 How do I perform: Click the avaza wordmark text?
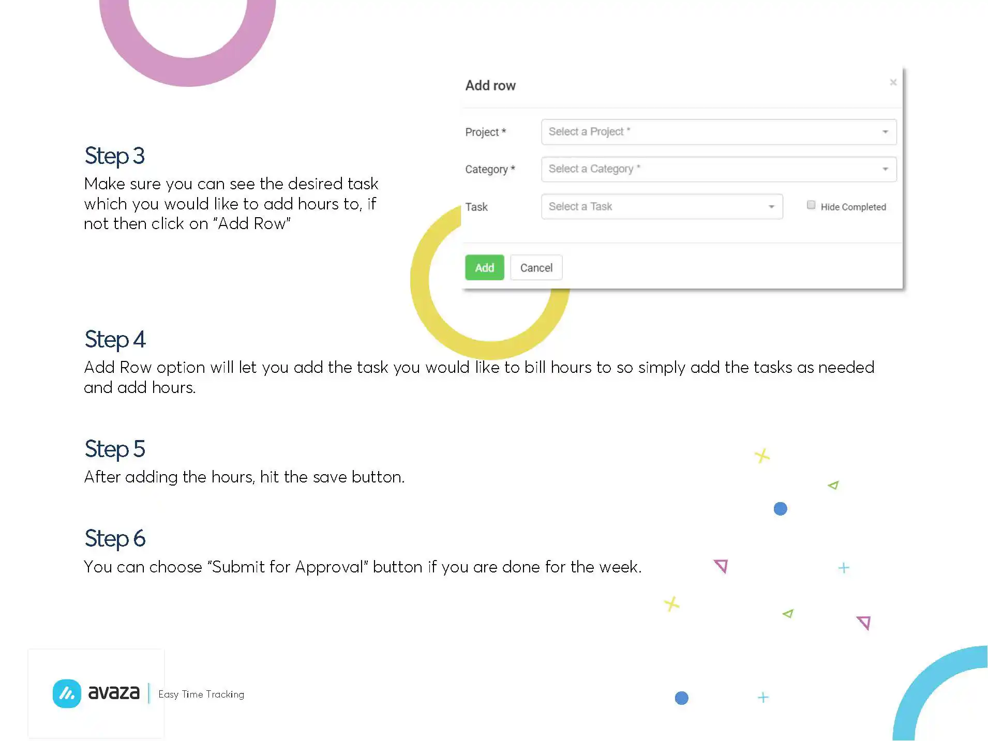pyautogui.click(x=114, y=692)
